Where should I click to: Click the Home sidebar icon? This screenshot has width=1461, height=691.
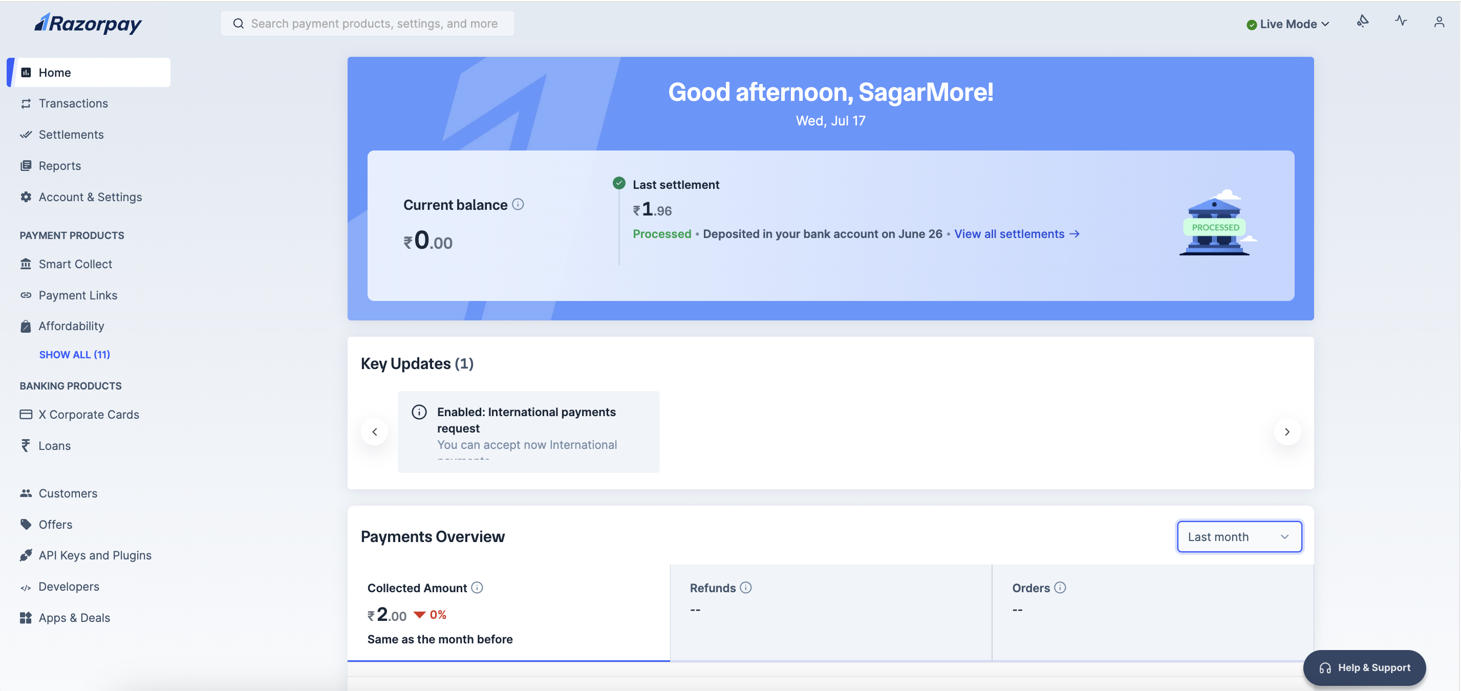click(26, 73)
